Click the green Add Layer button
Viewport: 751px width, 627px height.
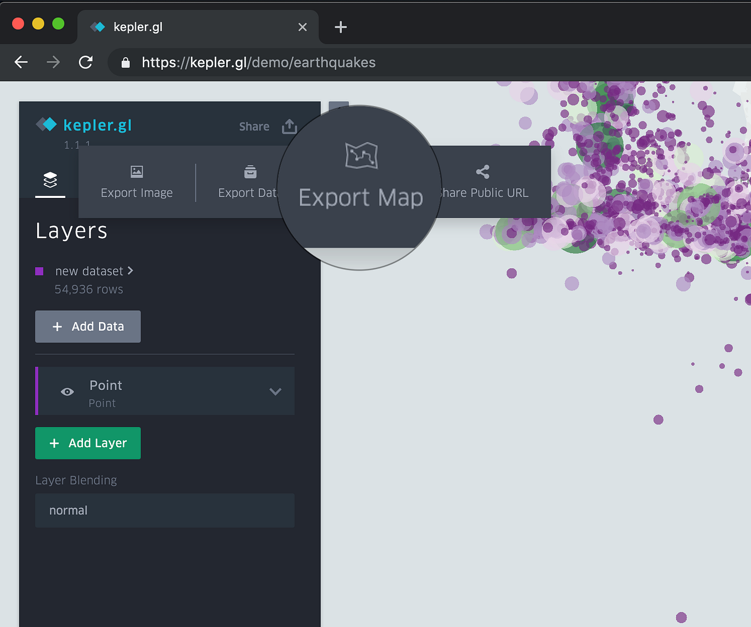[x=87, y=443]
